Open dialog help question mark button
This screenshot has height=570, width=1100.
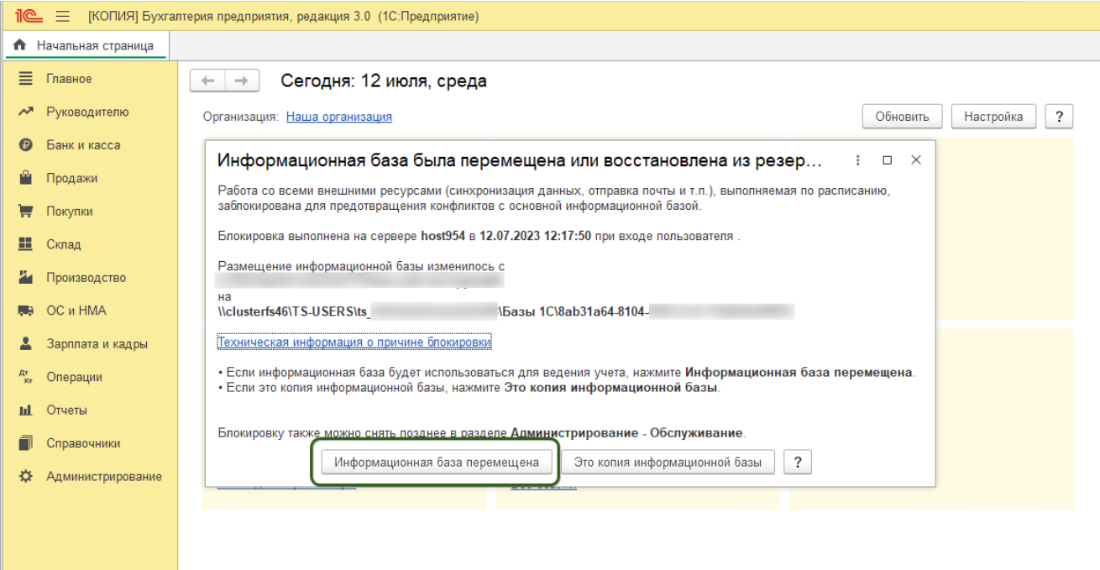click(798, 462)
